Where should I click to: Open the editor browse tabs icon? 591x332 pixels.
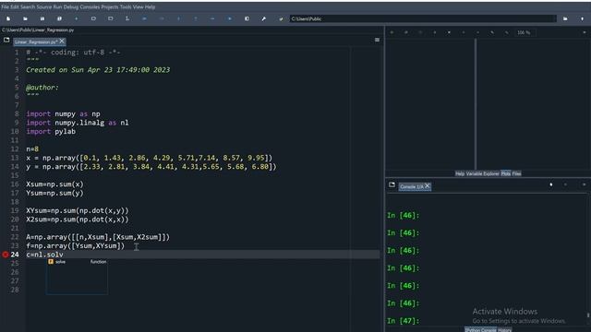(x=6, y=40)
